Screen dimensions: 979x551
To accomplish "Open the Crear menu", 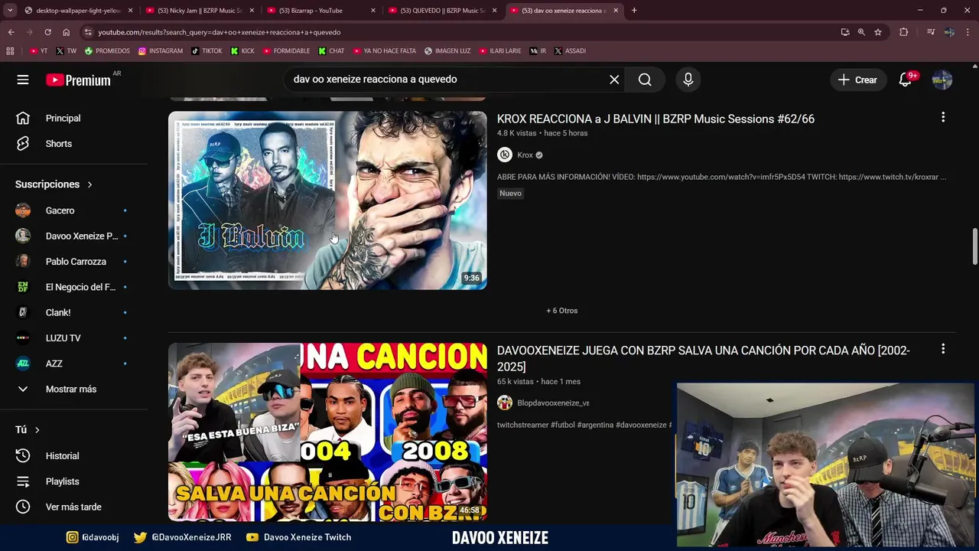I will click(x=857, y=80).
